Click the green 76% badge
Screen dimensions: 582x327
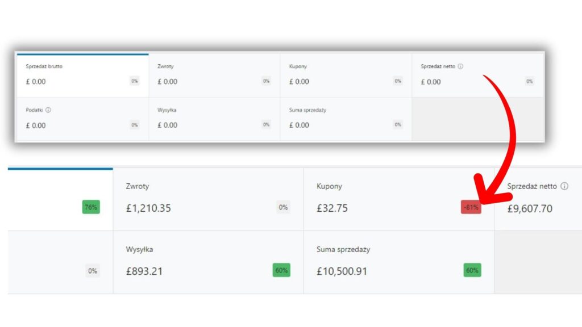91,208
